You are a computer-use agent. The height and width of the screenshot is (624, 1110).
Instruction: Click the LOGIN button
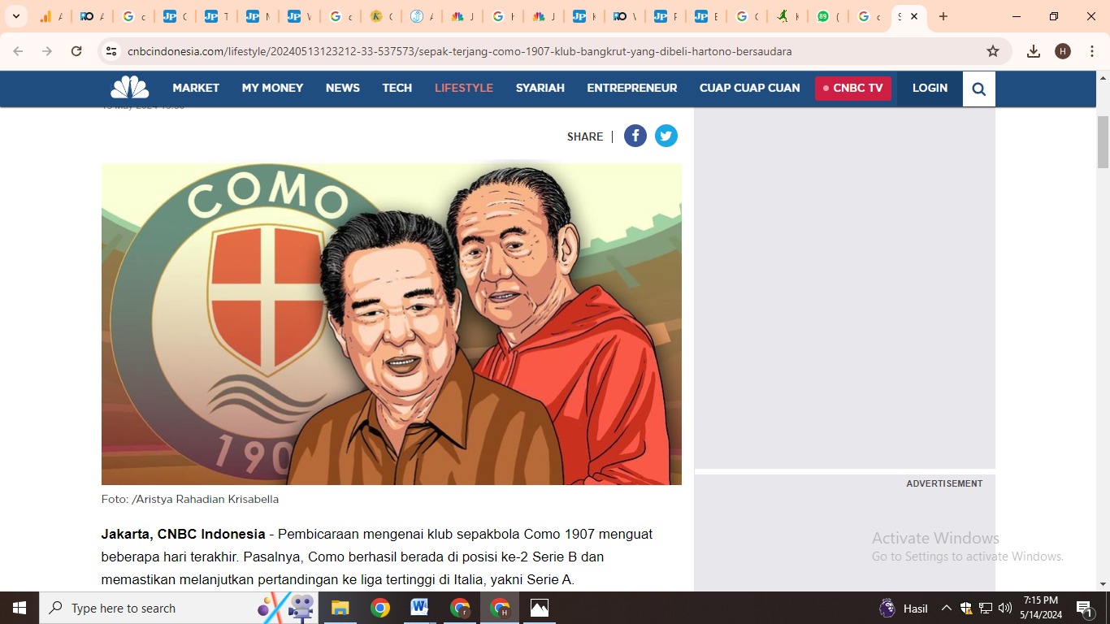pos(930,88)
